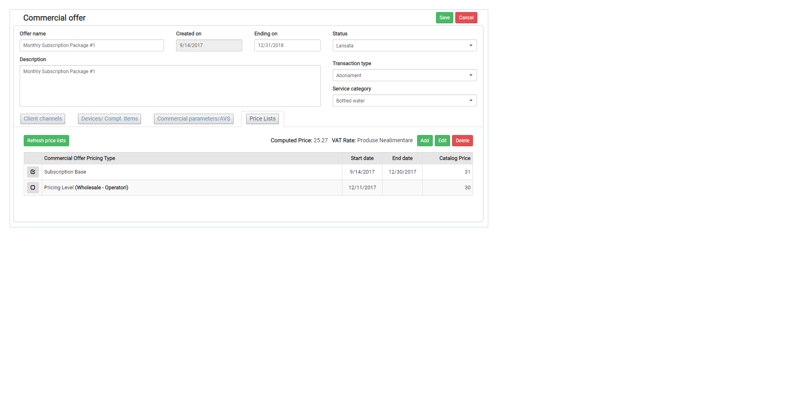Click the Offer name input field
The image size is (786, 397).
(92, 45)
